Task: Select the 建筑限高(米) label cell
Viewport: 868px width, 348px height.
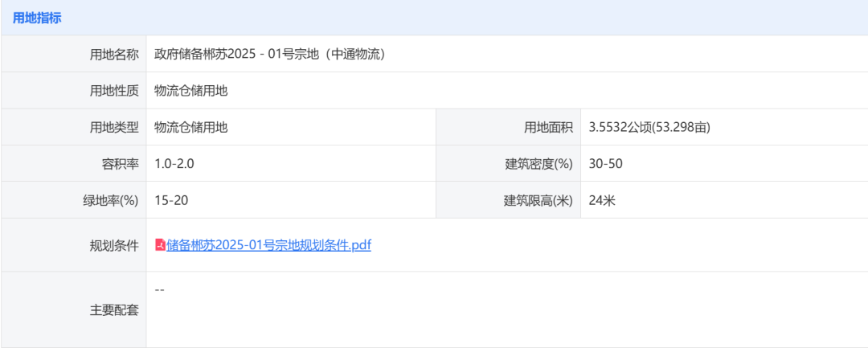Action: 538,200
